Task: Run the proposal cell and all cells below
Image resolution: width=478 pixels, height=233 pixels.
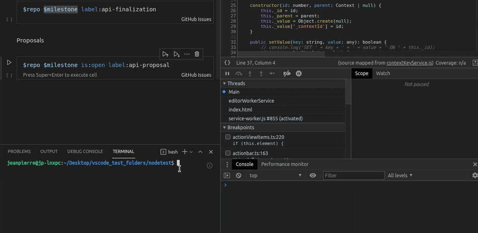Action: click(176, 54)
